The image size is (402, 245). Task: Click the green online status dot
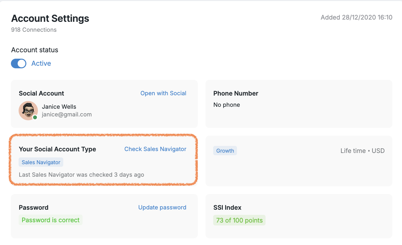35,117
